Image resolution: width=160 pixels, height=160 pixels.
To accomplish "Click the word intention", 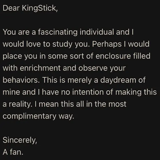I will (x=88, y=92).
